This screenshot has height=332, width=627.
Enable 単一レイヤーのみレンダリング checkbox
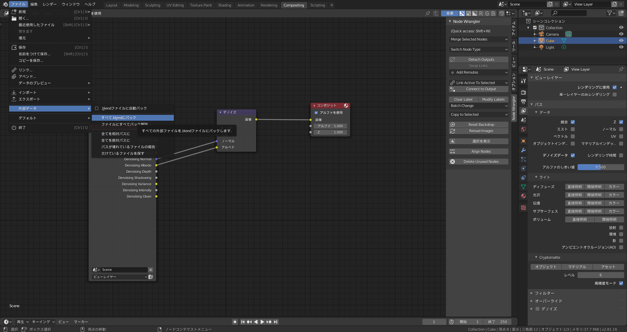click(614, 95)
